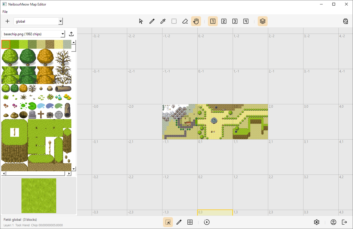This screenshot has height=229, width=353.
Task: Click snowy map block -1,0
Action: [x=180, y=122]
